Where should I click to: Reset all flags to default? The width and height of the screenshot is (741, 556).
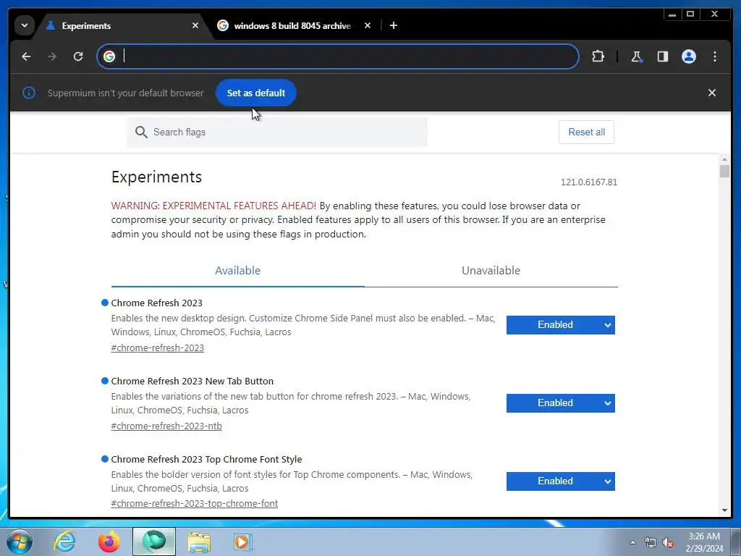click(586, 132)
